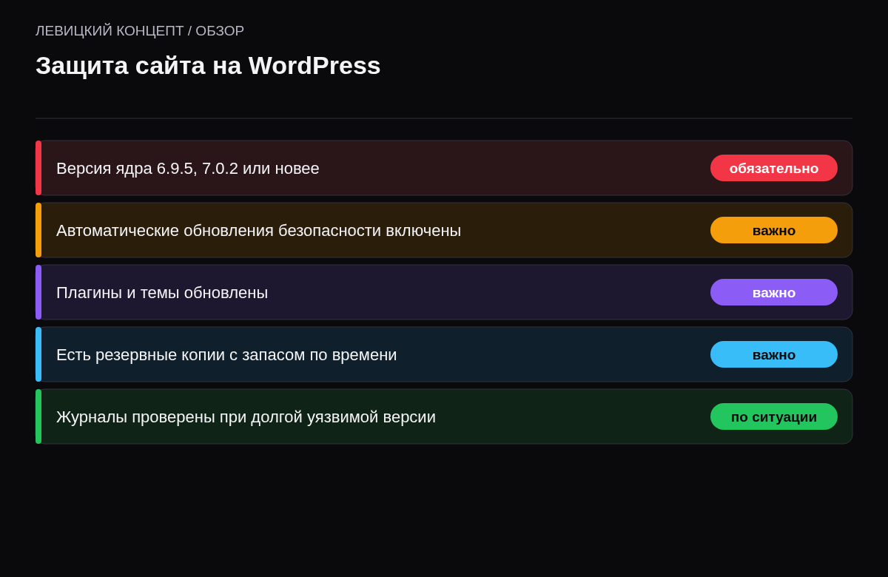Click the orange "важно" badge
888x577 pixels.
[774, 230]
